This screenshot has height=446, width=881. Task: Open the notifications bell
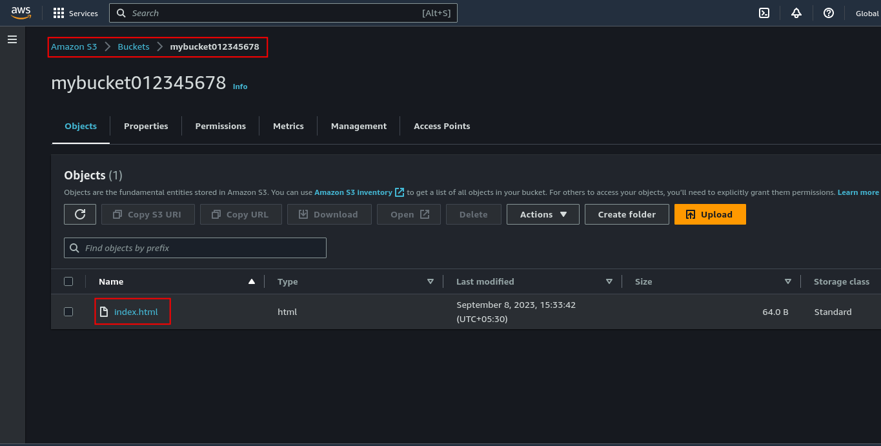point(796,13)
